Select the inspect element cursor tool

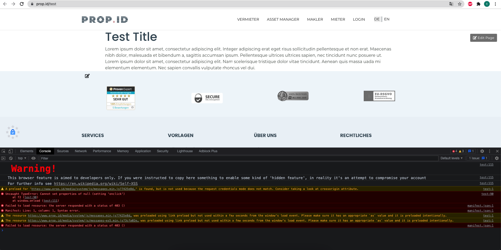click(x=3, y=151)
